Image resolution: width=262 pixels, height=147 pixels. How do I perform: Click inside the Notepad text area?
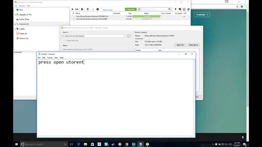click(x=115, y=98)
